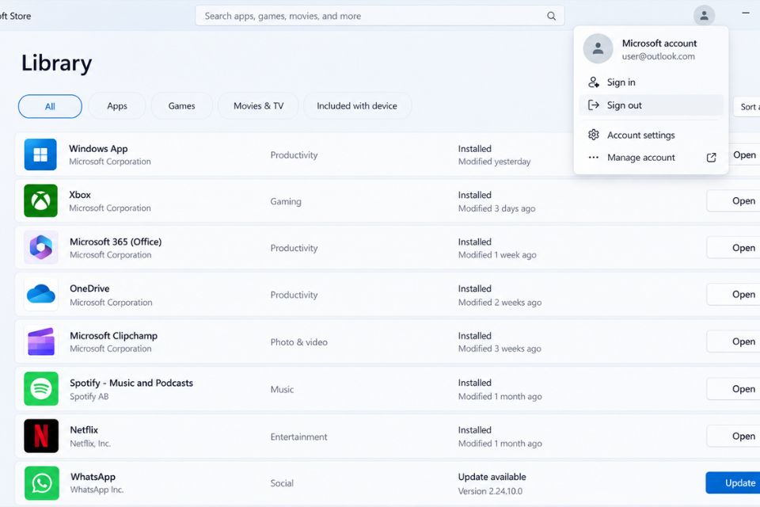Click Microsoft Clipchamp title text
The width and height of the screenshot is (760, 507).
(113, 336)
